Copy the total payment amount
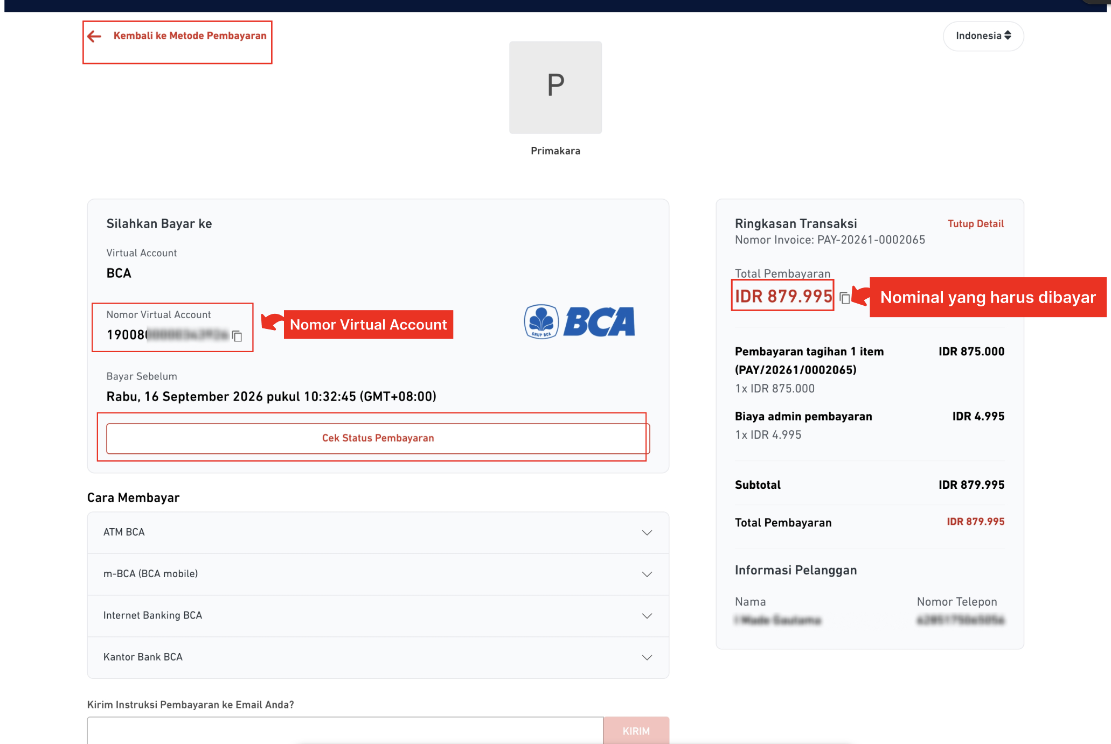 coord(844,298)
